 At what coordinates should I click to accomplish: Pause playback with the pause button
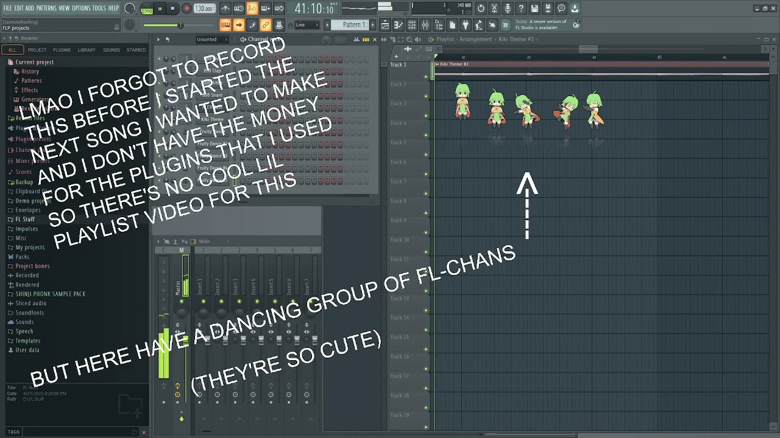click(160, 9)
